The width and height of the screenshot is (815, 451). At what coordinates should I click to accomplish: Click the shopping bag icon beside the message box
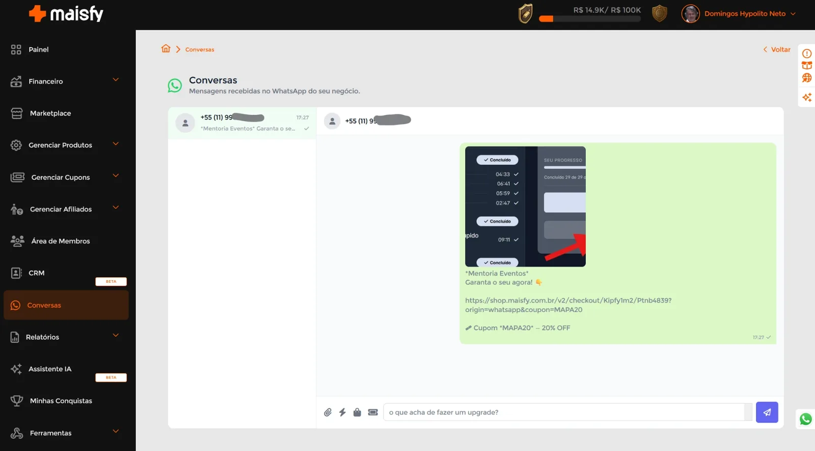tap(357, 412)
